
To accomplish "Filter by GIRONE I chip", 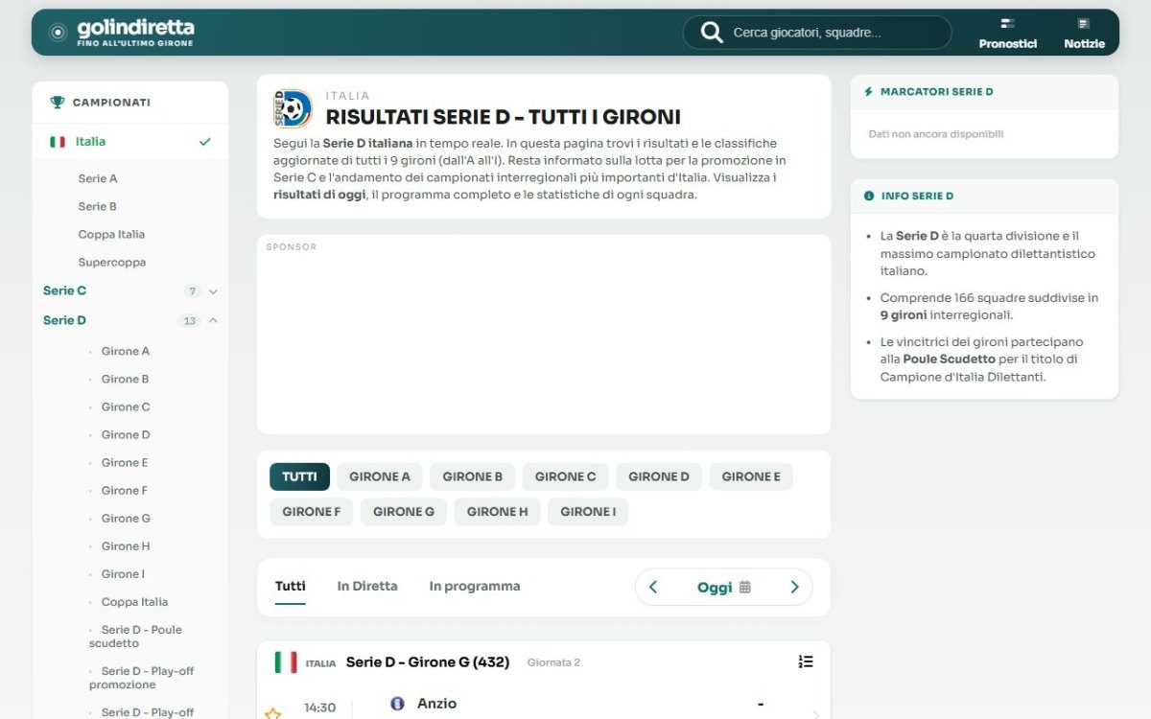I will click(x=588, y=512).
